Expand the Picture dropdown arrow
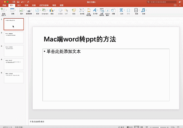The width and height of the screenshot is (183, 128). point(24,10)
